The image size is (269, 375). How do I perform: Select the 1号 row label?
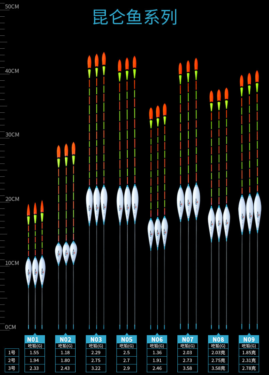click(x=12, y=353)
